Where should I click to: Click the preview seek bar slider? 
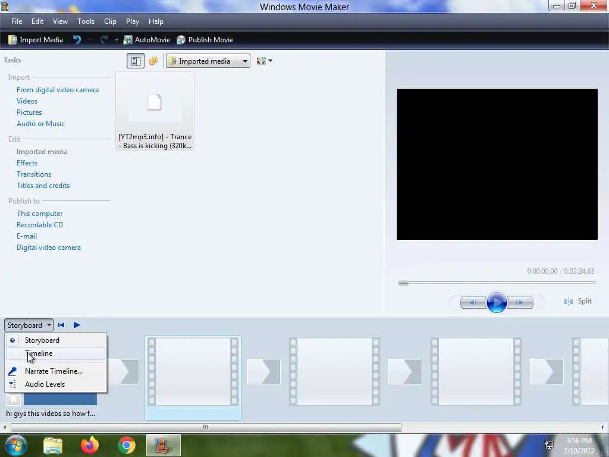[404, 283]
